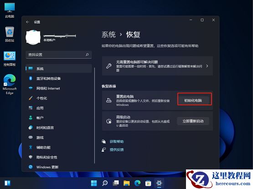Click the user profile avatar

(33, 37)
